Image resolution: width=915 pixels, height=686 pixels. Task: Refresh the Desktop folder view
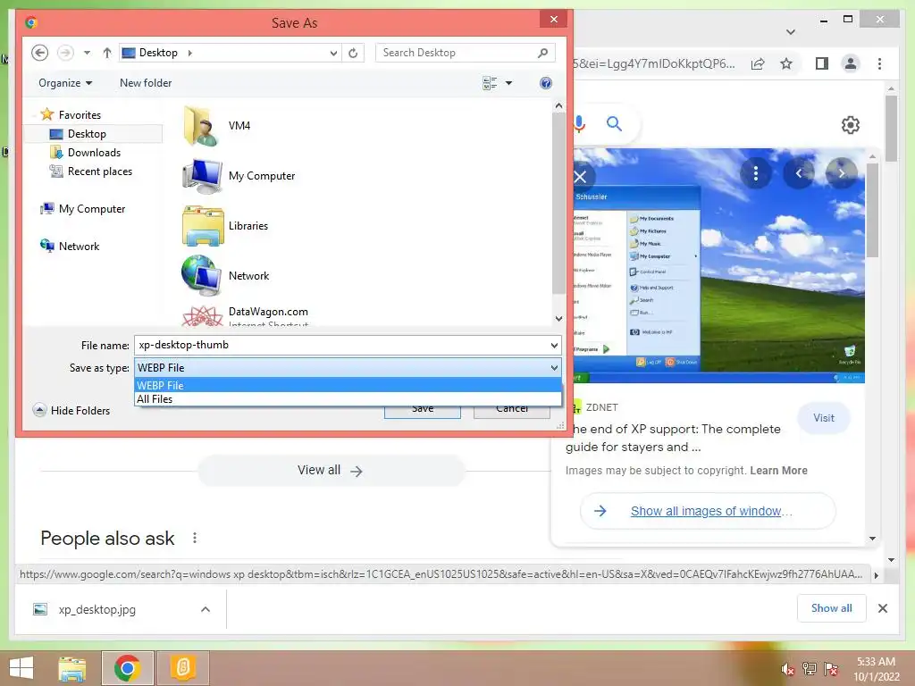pyautogui.click(x=353, y=53)
